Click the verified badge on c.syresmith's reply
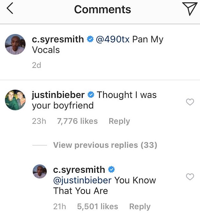The height and width of the screenshot is (216, 200). click(111, 170)
